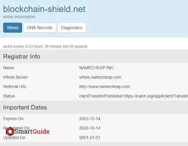Click the Whois Server label

click(15, 77)
